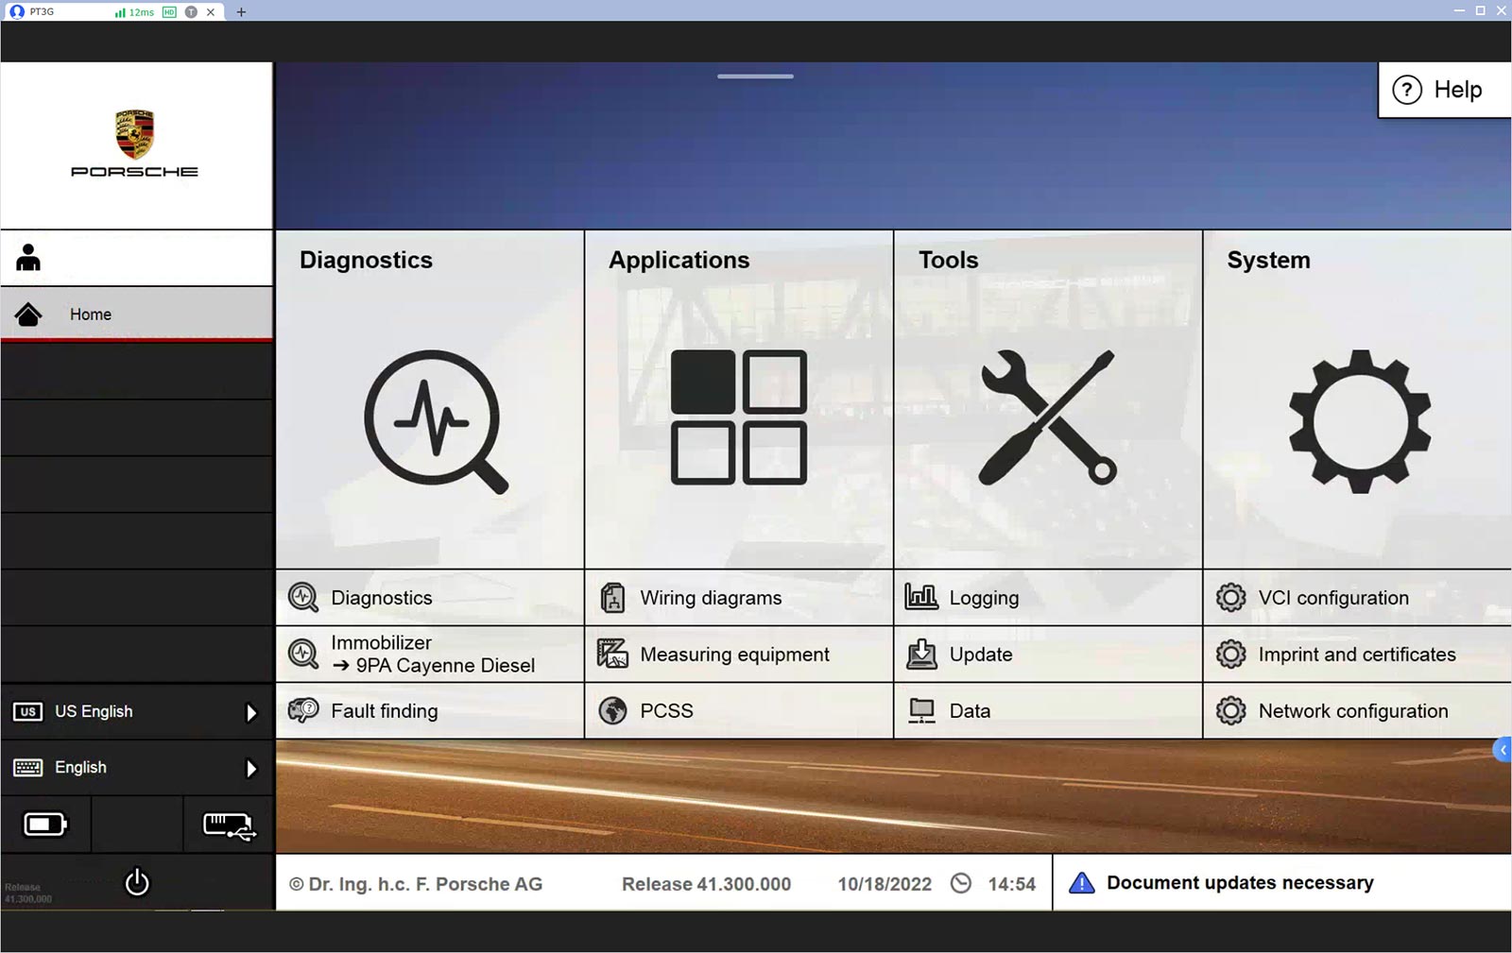Viewport: 1512px width, 953px height.
Task: Click the Imprint and certificates gear icon
Action: pyautogui.click(x=1230, y=655)
